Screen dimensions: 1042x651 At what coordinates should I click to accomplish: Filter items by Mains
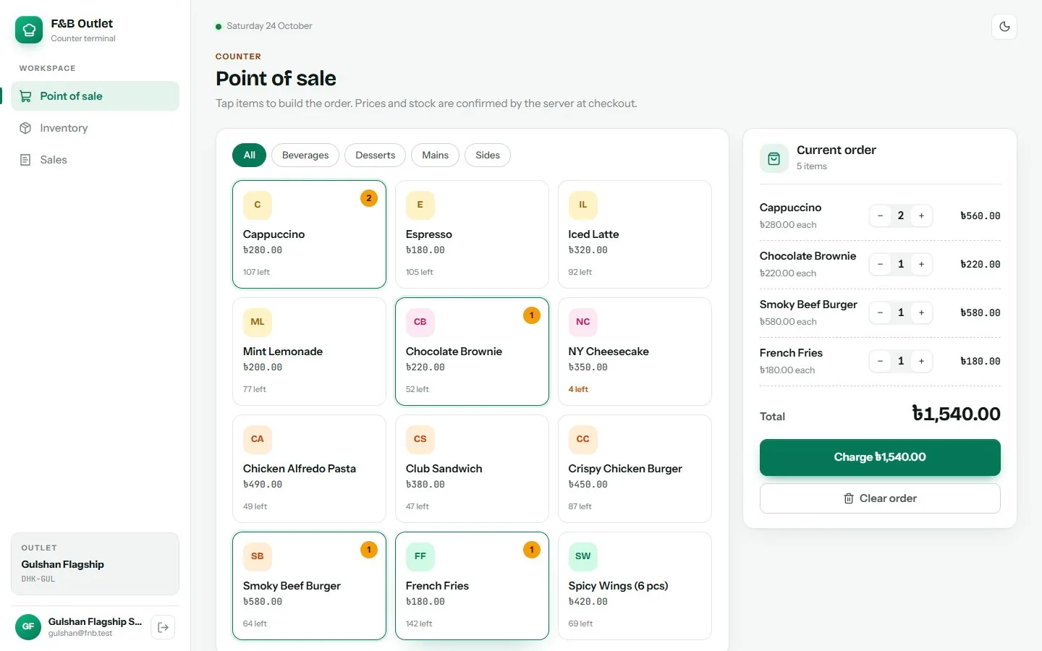point(436,155)
